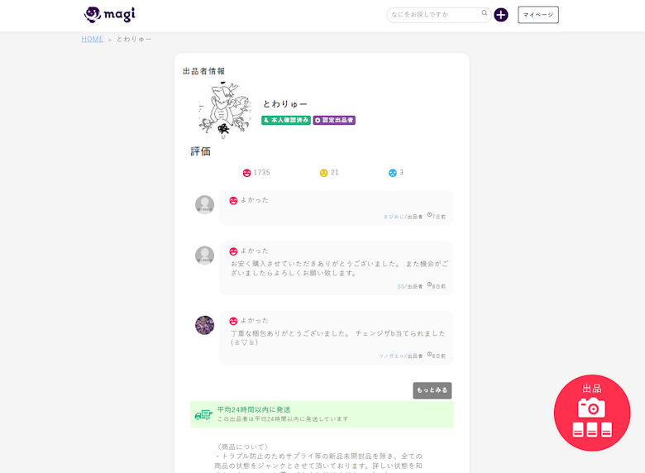Open reviewer ツノガエル profile link

pos(391,356)
